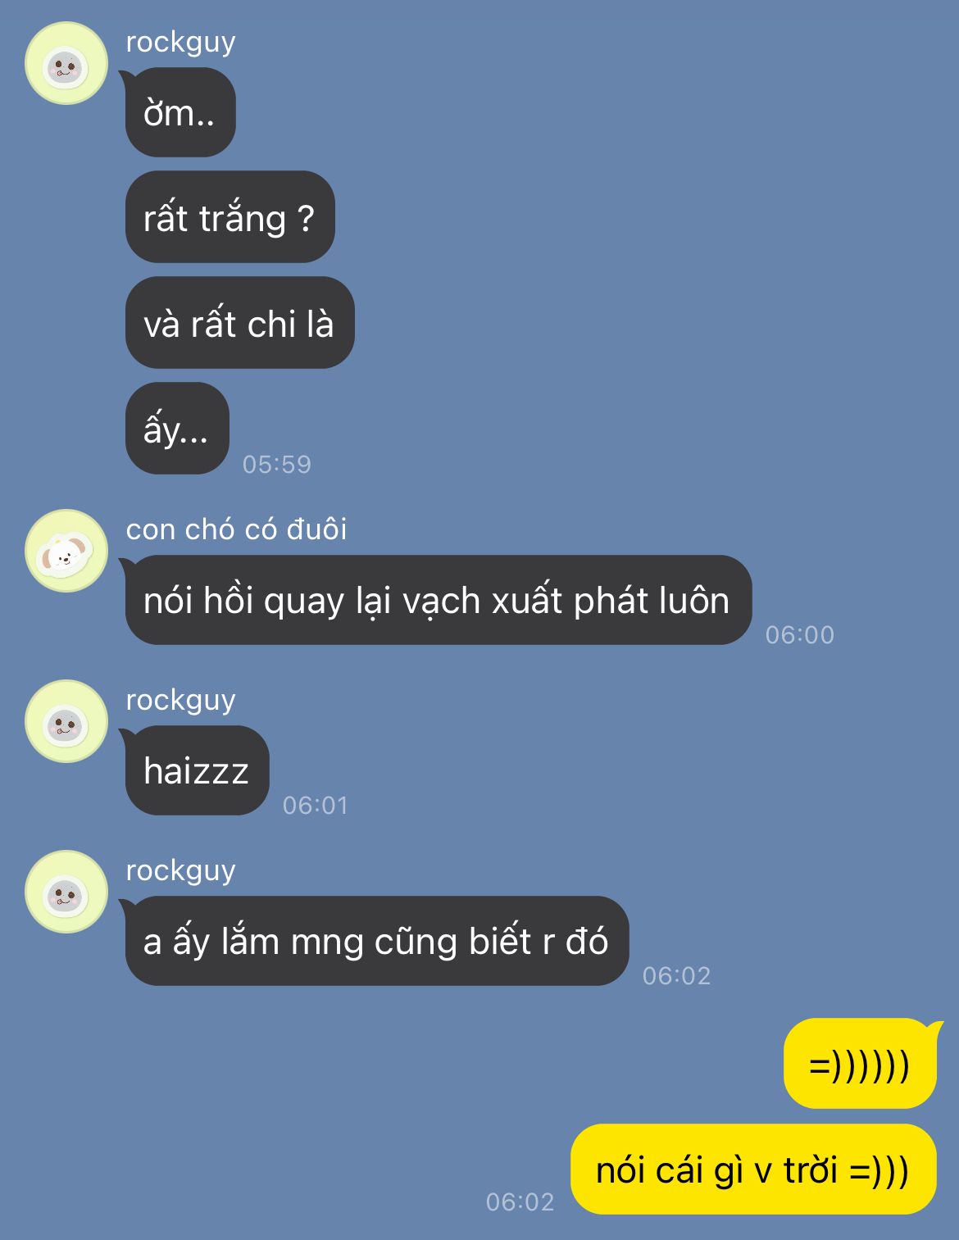Open con chó có đuôi's dog avatar

pos(66,551)
